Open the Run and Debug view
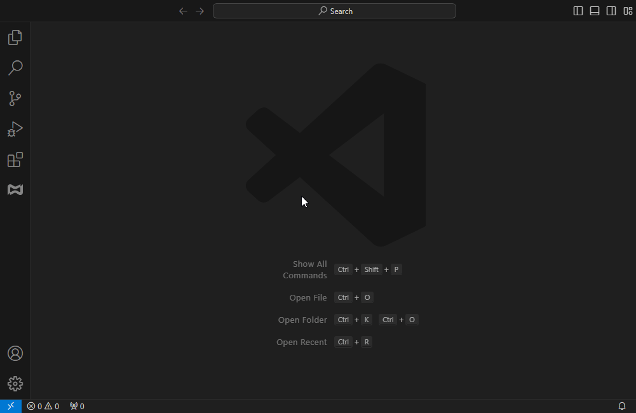This screenshot has width=636, height=413. pyautogui.click(x=15, y=129)
